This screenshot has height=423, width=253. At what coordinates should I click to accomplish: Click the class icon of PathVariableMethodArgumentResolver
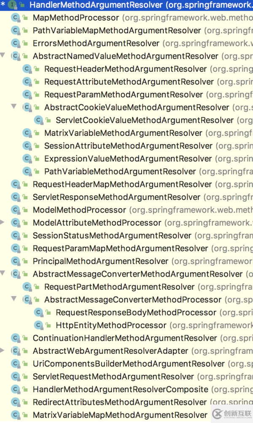click(x=27, y=171)
